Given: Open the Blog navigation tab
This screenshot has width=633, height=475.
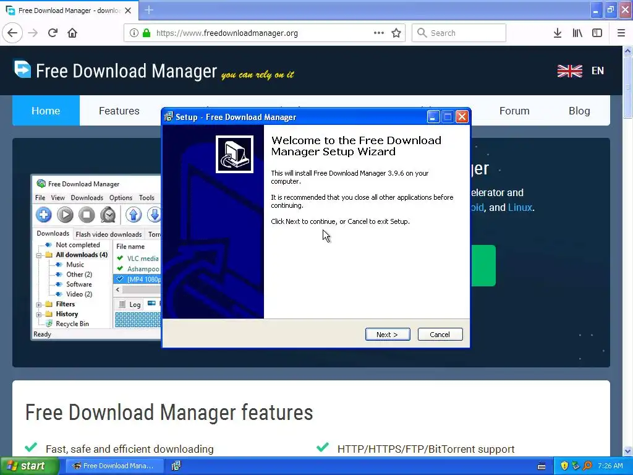Looking at the screenshot, I should click(x=579, y=111).
